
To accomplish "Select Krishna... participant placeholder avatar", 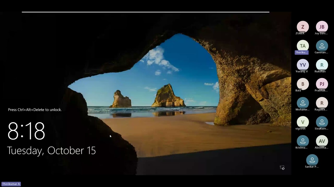I will click(x=303, y=141).
